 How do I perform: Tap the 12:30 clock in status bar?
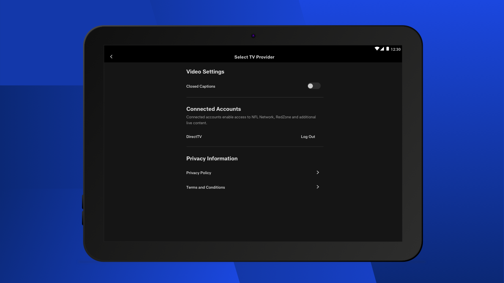point(395,50)
